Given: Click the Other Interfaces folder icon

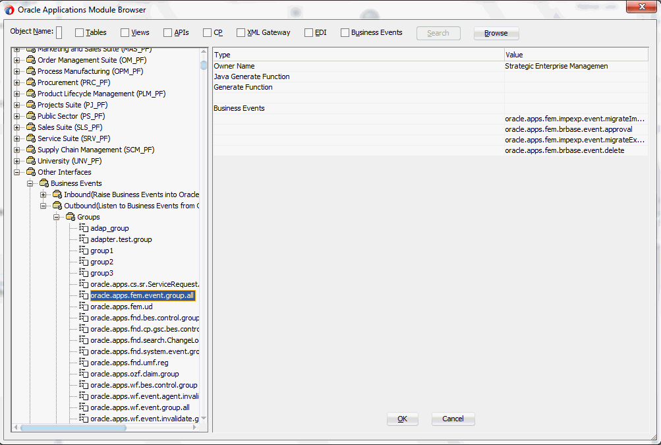Looking at the screenshot, I should [x=31, y=172].
